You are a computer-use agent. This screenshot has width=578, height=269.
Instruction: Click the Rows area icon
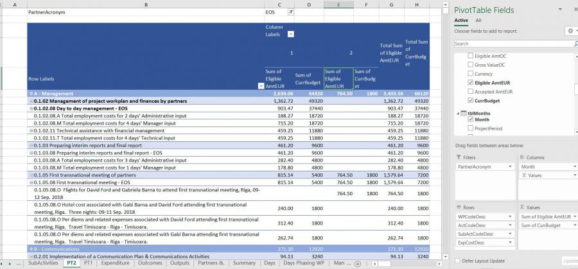coord(458,207)
